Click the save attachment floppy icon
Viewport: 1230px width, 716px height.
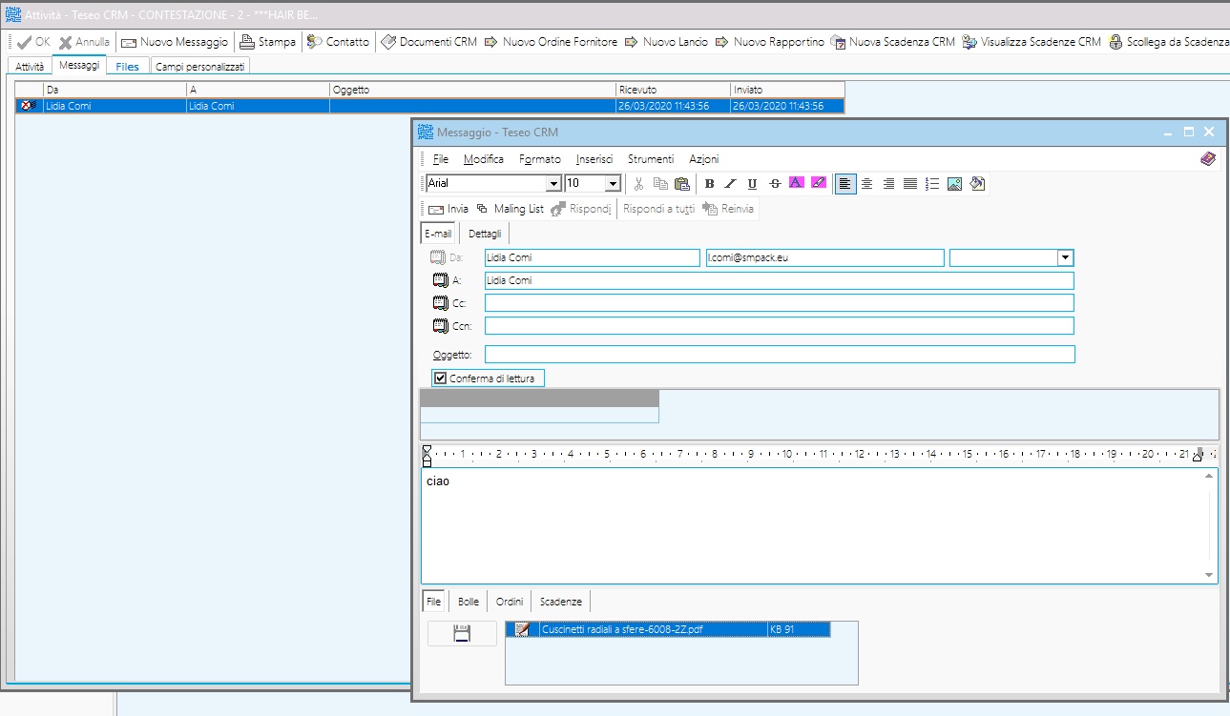pyautogui.click(x=462, y=633)
